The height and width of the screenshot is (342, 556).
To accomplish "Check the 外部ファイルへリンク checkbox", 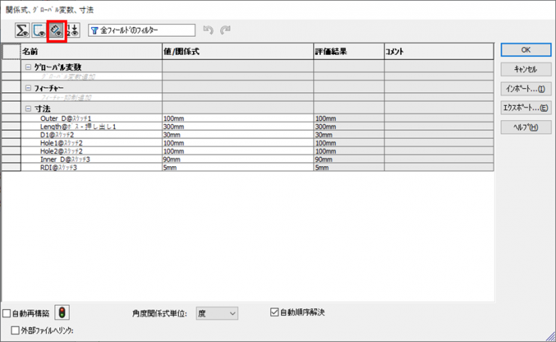I will pyautogui.click(x=16, y=330).
